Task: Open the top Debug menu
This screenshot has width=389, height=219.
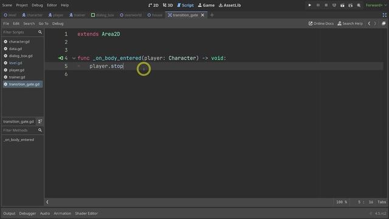Action: [x=37, y=5]
